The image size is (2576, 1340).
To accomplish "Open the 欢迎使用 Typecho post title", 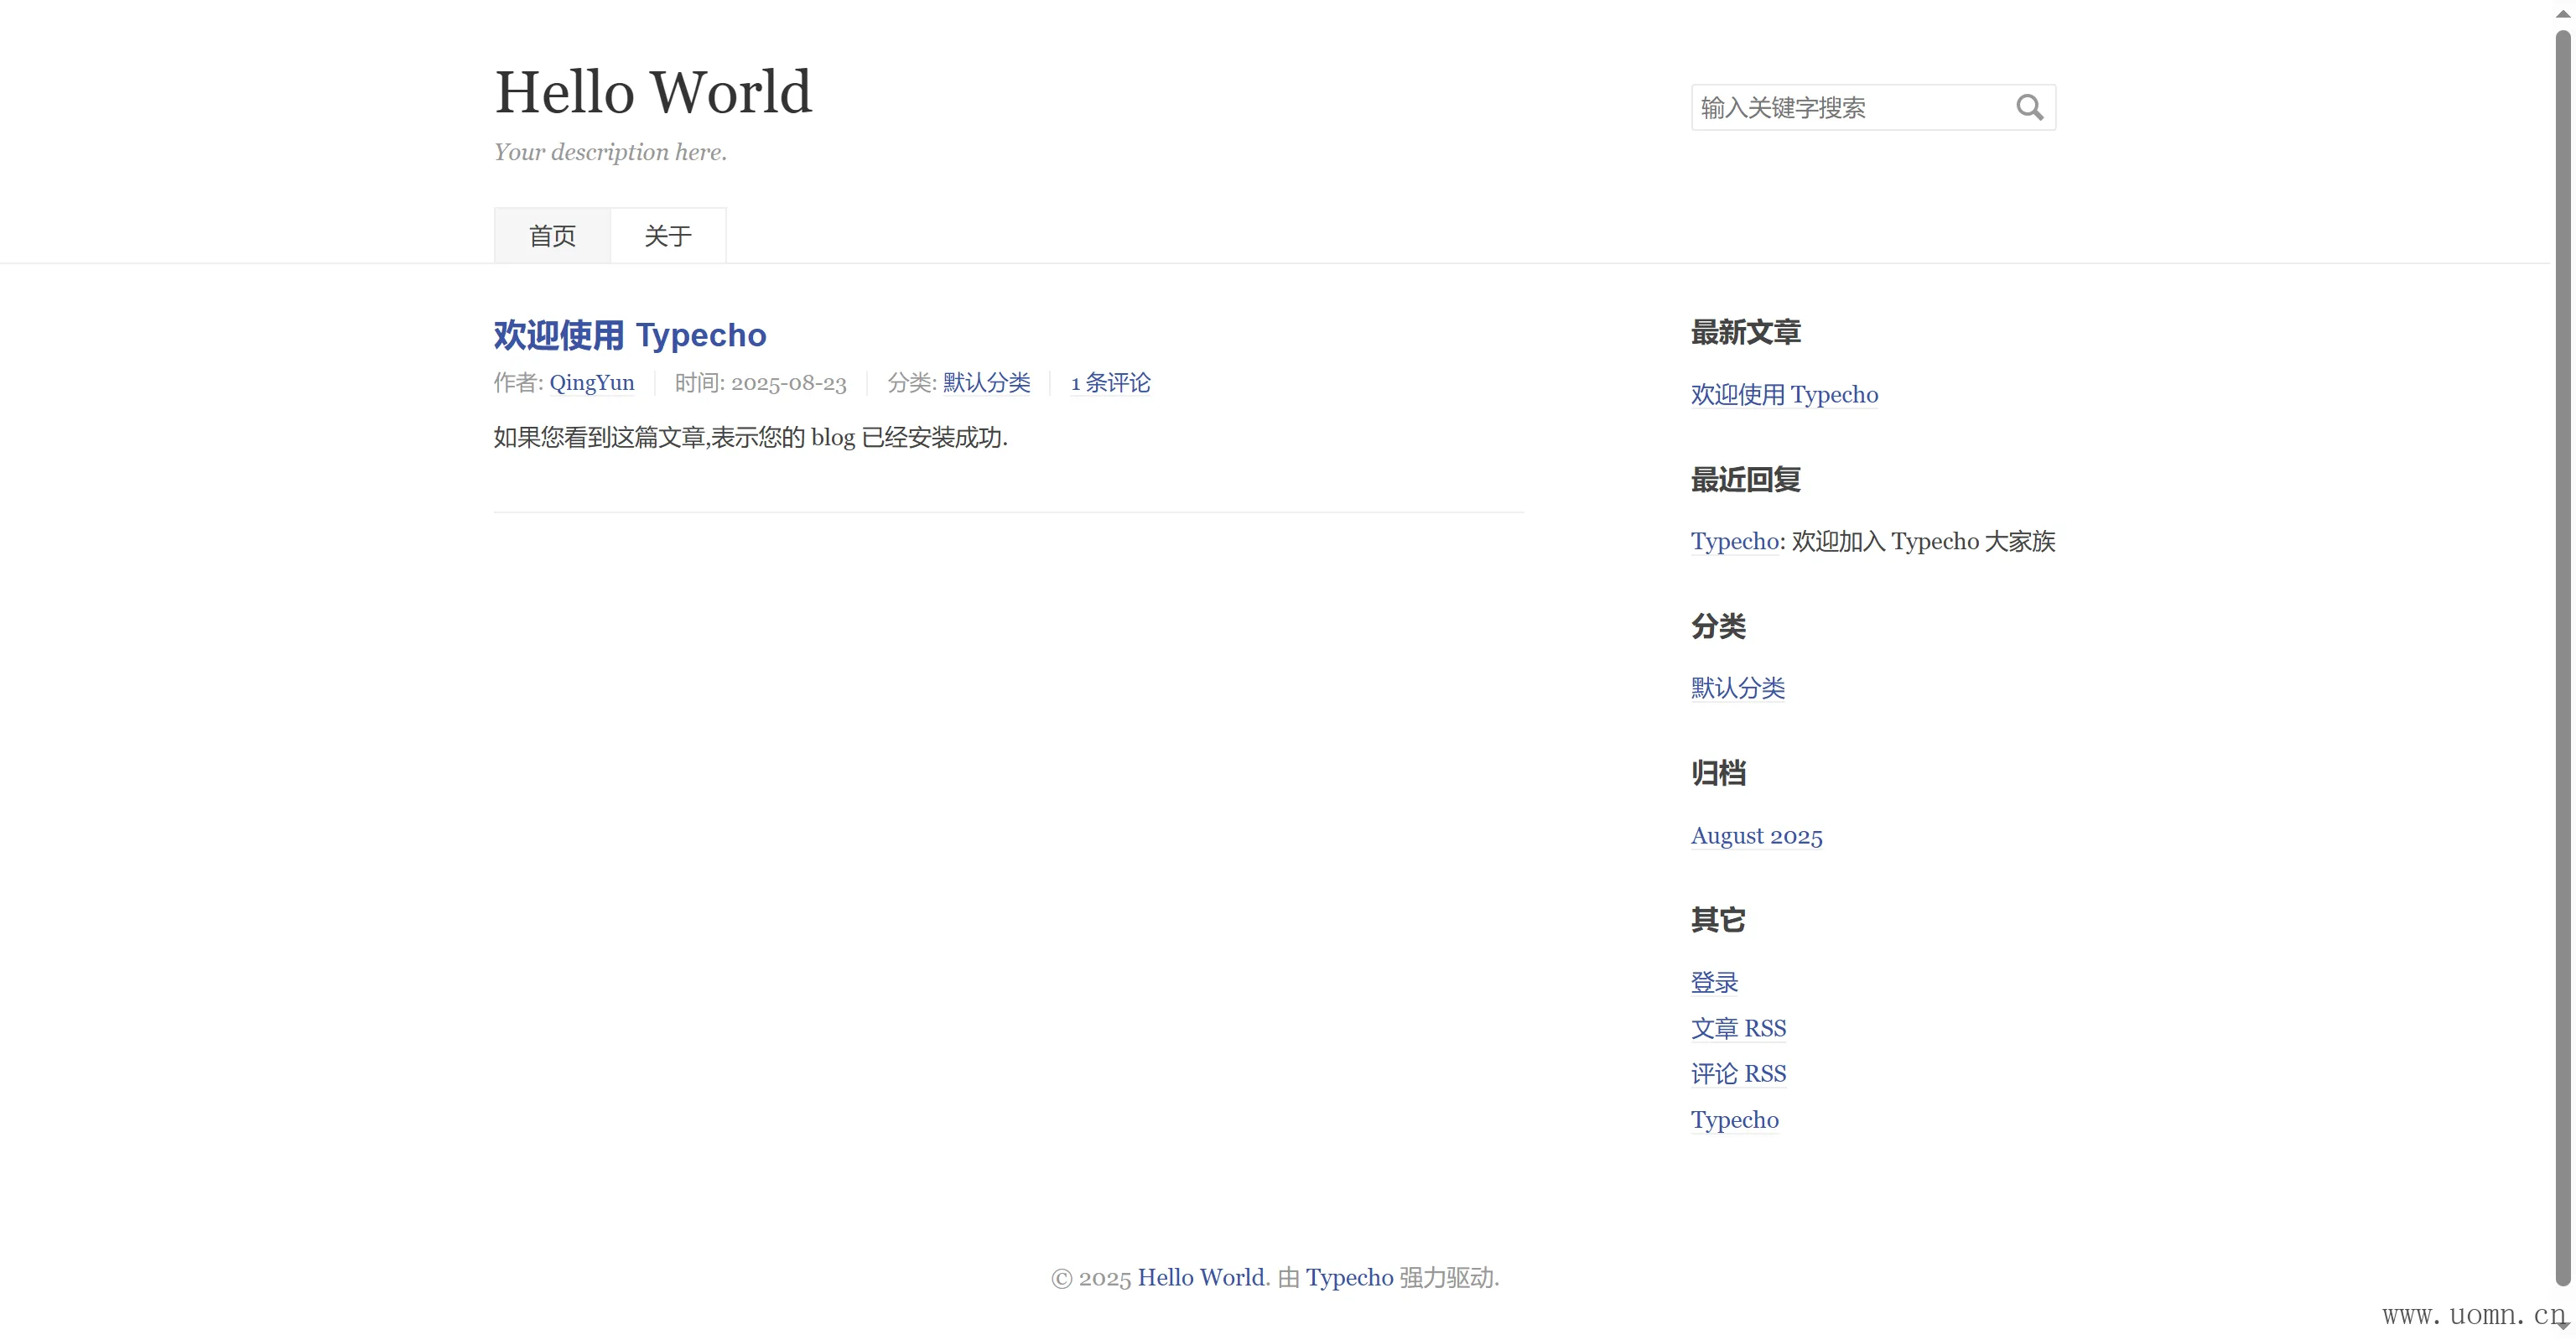I will pos(630,335).
